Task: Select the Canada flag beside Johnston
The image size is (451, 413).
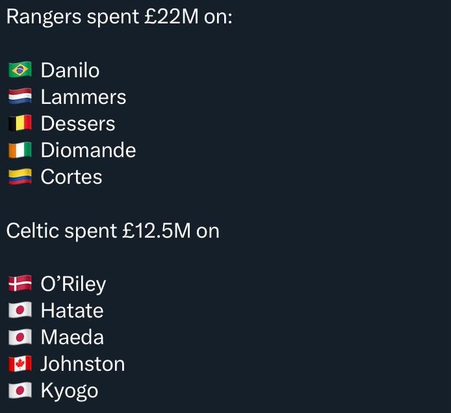Action: pyautogui.click(x=19, y=364)
